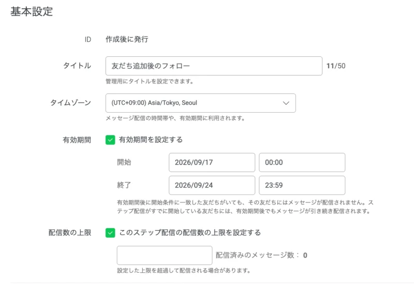Click the 開始 time field 00:00
This screenshot has height=297, width=414.
click(x=302, y=162)
